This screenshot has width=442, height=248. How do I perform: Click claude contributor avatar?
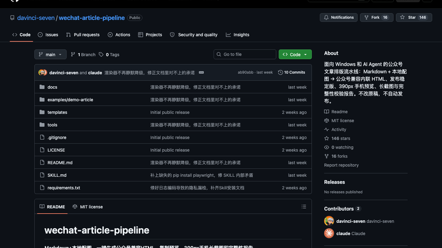pos(329,233)
